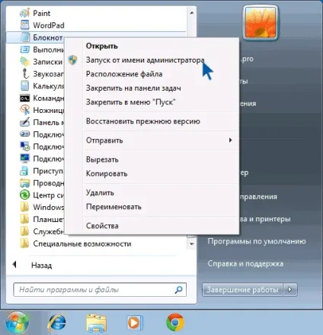Screen dimensions: 323x335
Task: Open Internet Explorer from taskbar
Action: 57,323
